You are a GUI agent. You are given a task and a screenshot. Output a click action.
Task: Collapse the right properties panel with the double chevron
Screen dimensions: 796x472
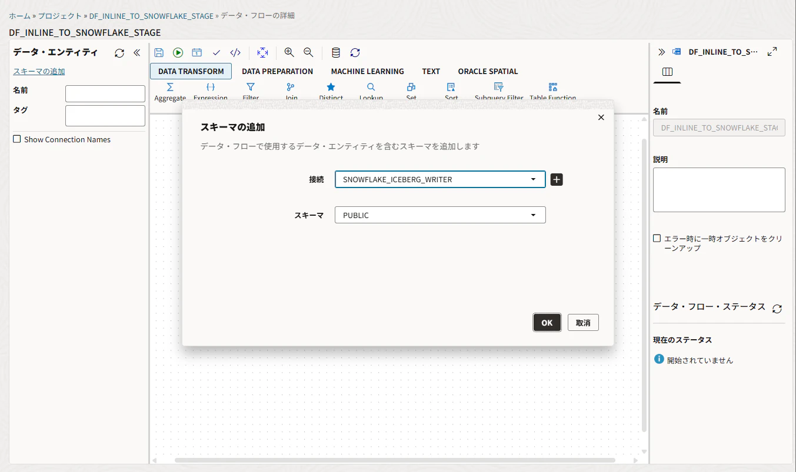[661, 52]
